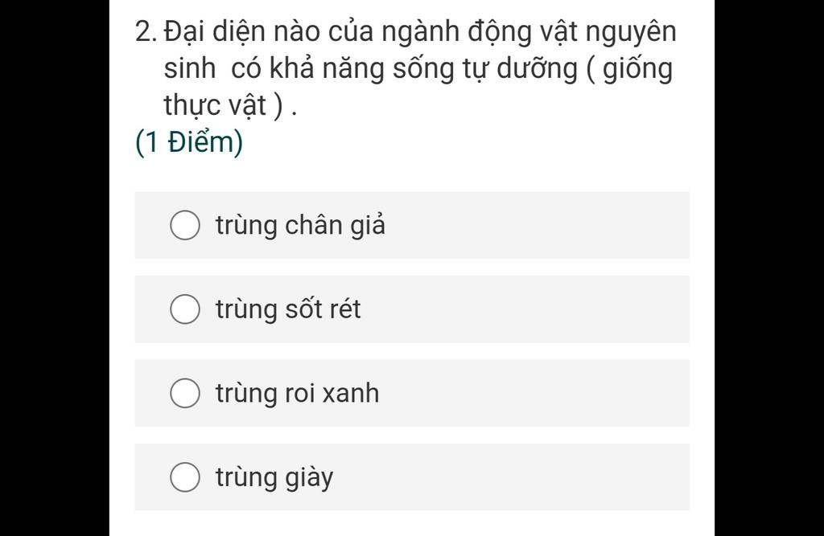Pick the "trùng roi xanh" radio button
This screenshot has height=536, width=824.
coord(185,393)
